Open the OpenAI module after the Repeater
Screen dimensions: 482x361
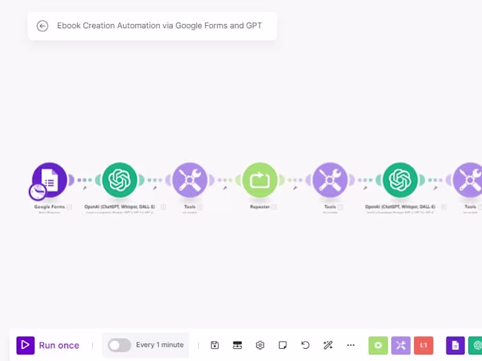[x=400, y=180]
